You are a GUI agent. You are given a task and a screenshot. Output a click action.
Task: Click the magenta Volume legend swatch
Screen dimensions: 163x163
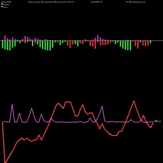tap(2, 4)
